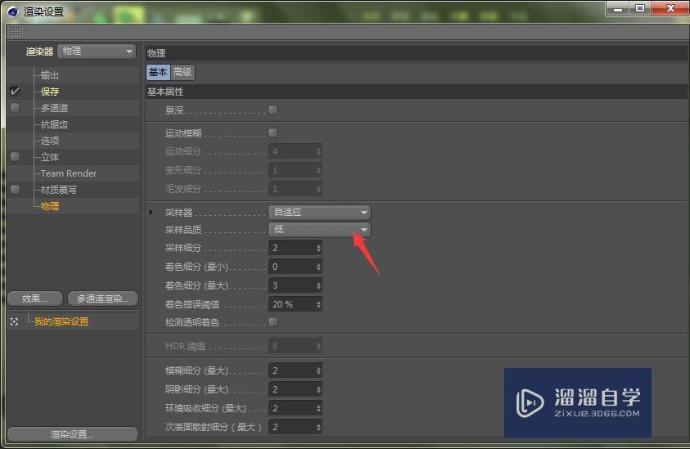The image size is (690, 449).
Task: Enable the 多通道 checkbox
Action: [15, 108]
